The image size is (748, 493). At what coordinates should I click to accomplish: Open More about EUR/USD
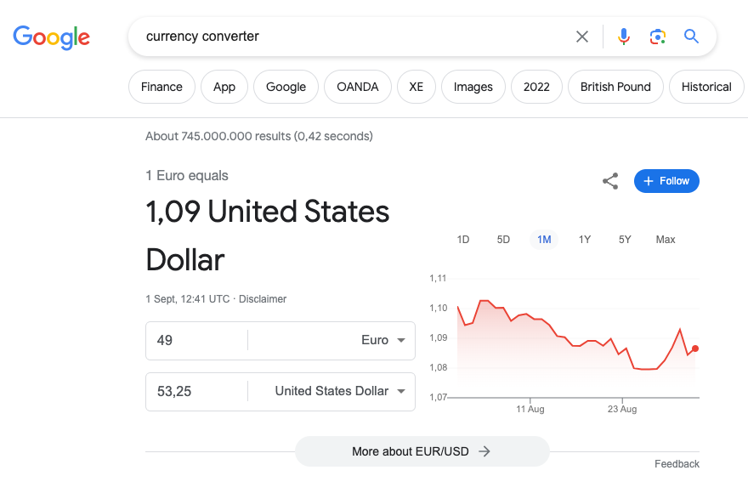(422, 451)
